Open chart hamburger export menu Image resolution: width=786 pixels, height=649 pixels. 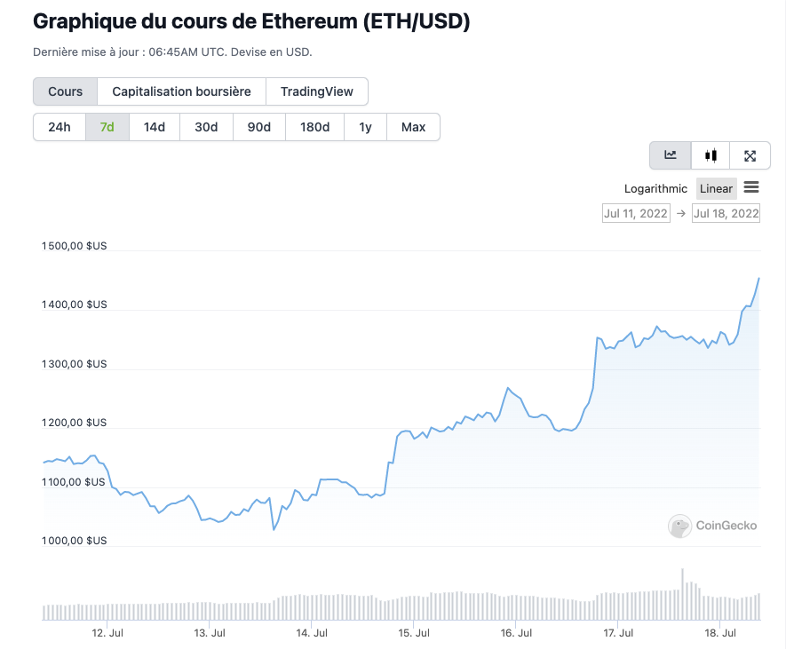(751, 187)
